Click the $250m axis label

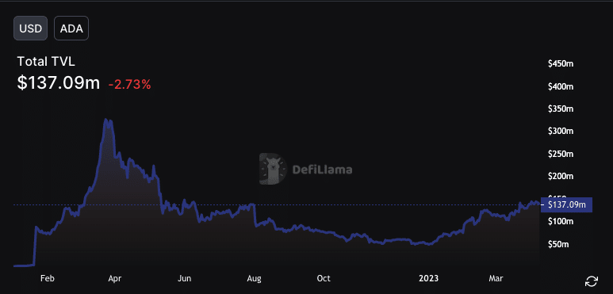click(x=561, y=154)
